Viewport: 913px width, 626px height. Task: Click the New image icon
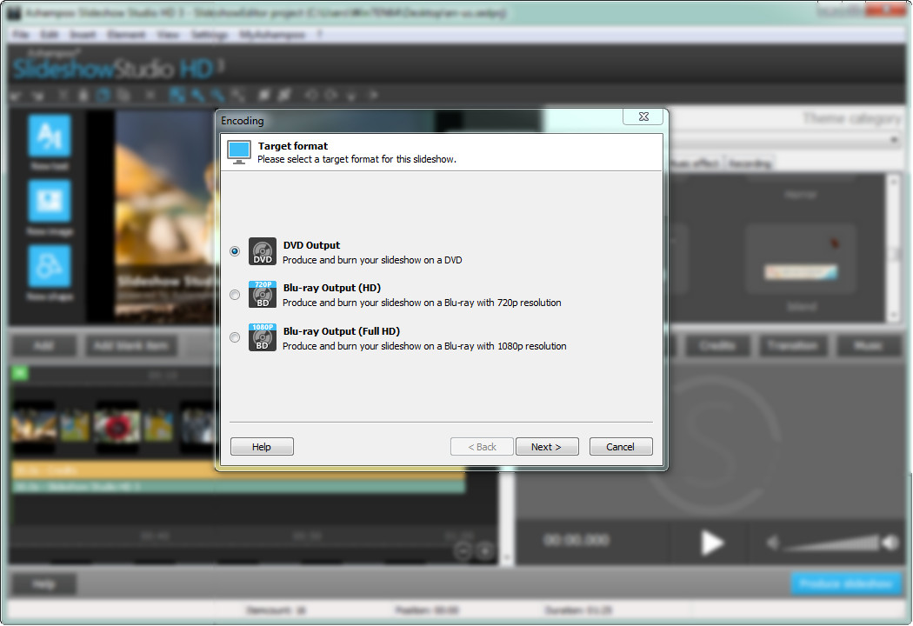pyautogui.click(x=50, y=201)
